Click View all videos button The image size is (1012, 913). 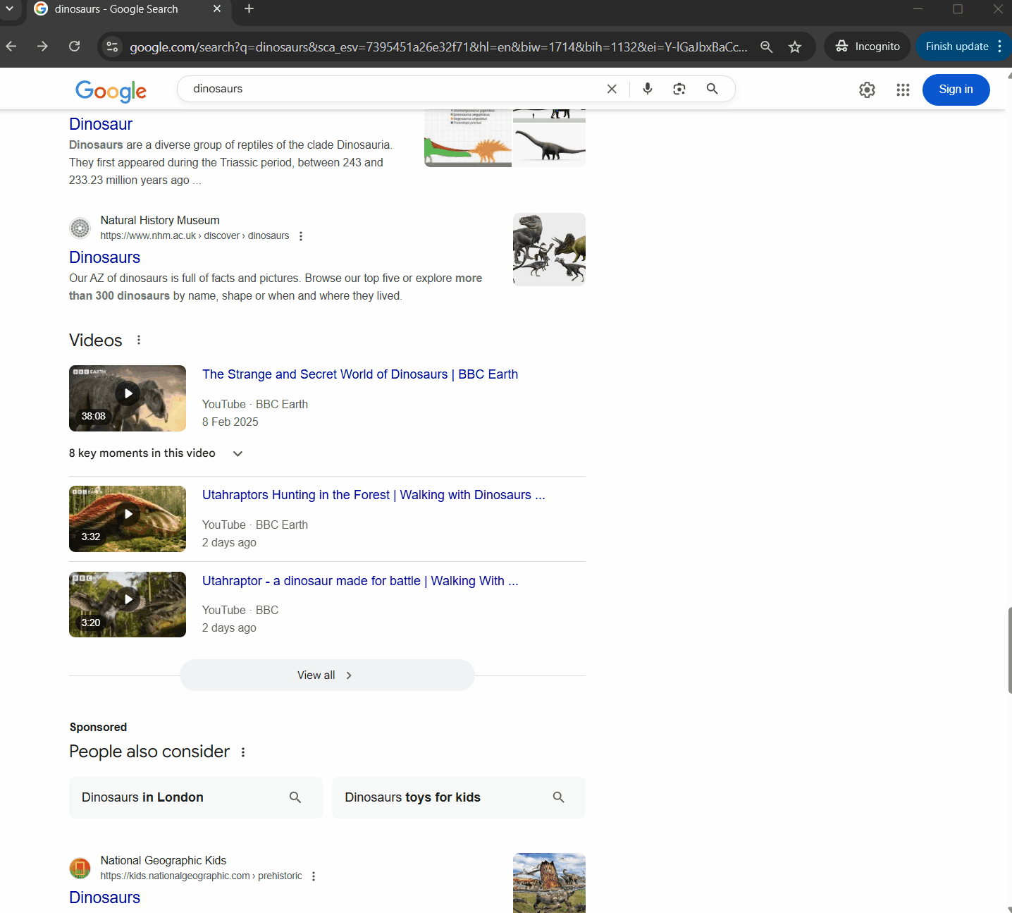tap(326, 675)
